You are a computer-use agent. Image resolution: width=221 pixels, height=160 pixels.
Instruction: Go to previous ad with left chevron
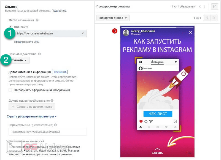click(200, 7)
